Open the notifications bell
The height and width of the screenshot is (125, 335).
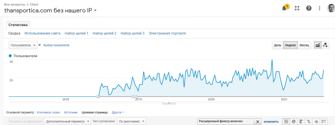(284, 8)
